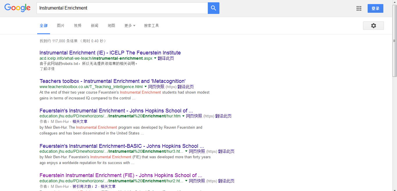This screenshot has width=397, height=191.
Task: Open Feuerstein's Instrumental Enrichment - Johns Hopkins result
Action: tap(116, 111)
